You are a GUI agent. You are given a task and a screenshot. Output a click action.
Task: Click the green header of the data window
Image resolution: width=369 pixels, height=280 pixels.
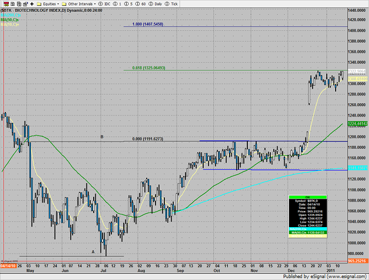[x=308, y=197]
